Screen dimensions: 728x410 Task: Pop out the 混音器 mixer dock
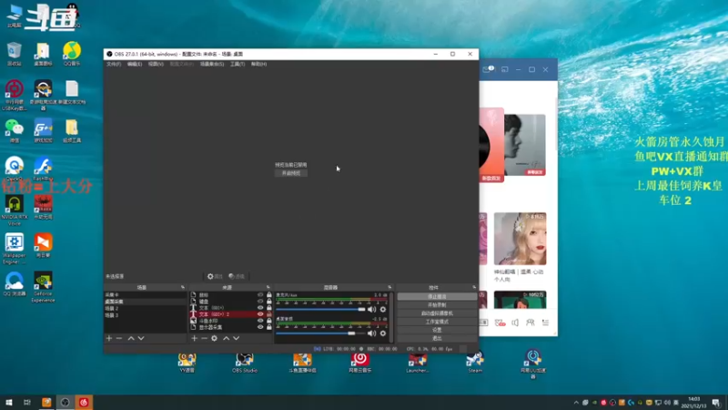pos(389,287)
